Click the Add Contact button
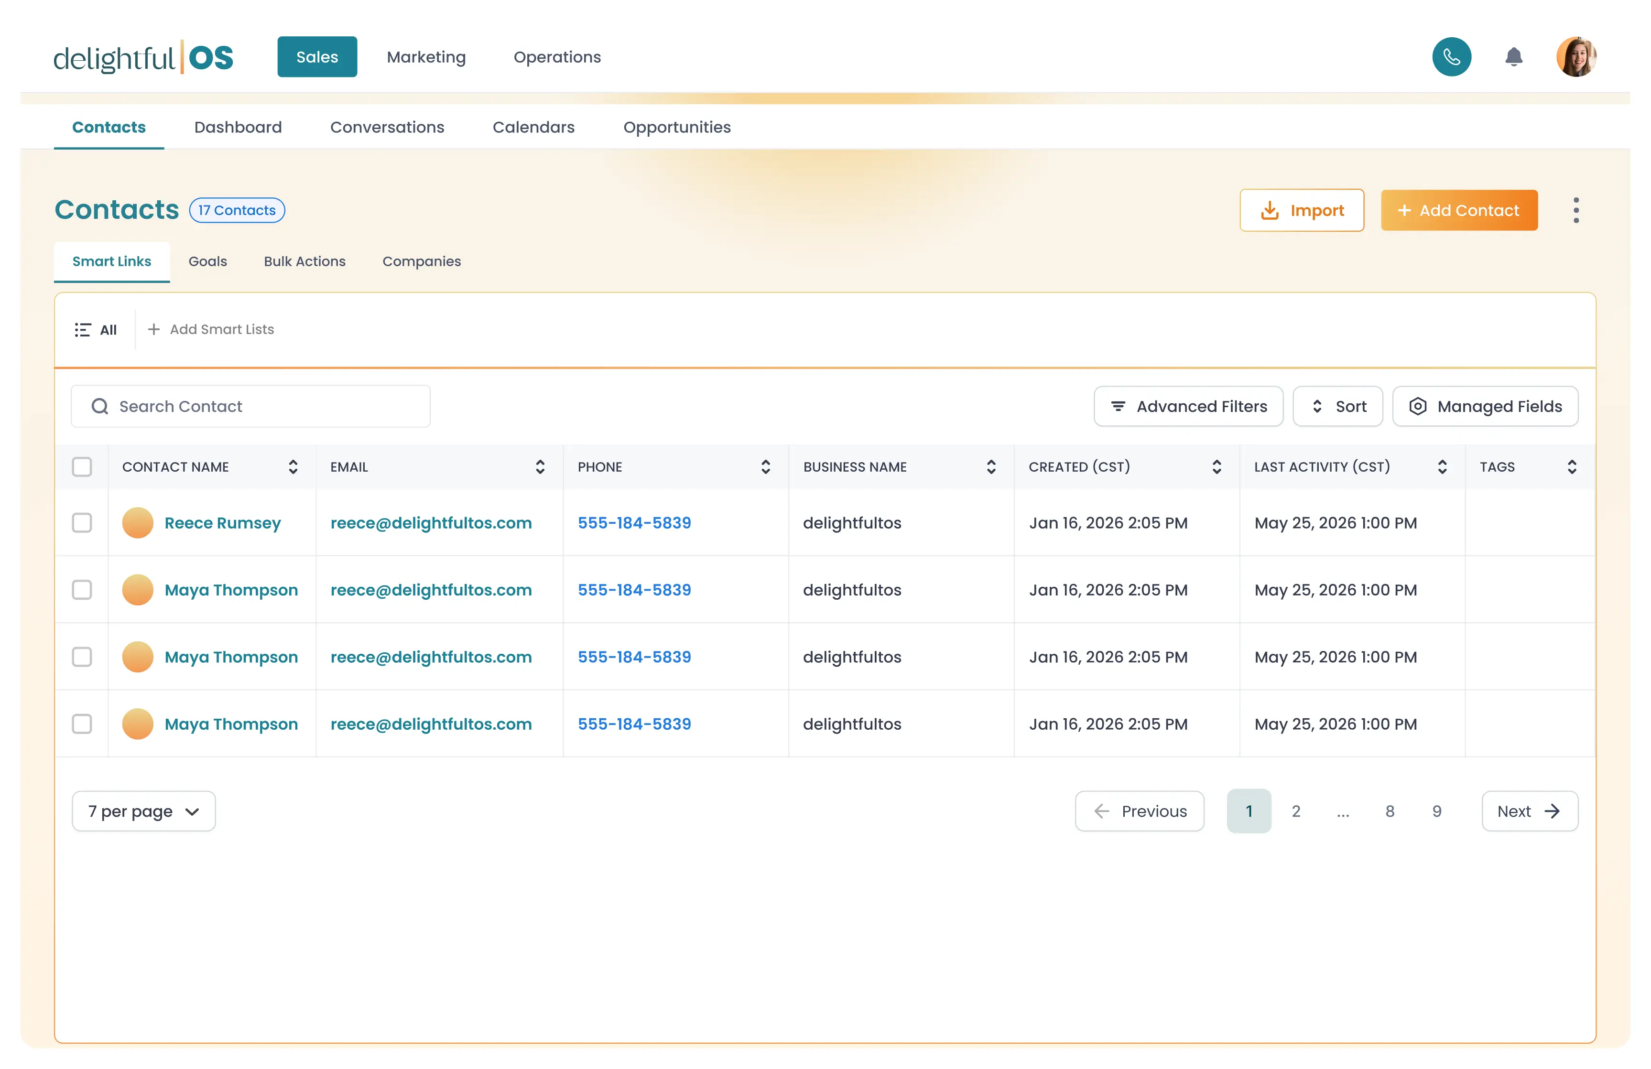 1459,210
